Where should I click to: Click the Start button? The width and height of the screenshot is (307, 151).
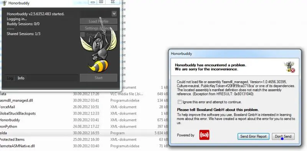99,78
